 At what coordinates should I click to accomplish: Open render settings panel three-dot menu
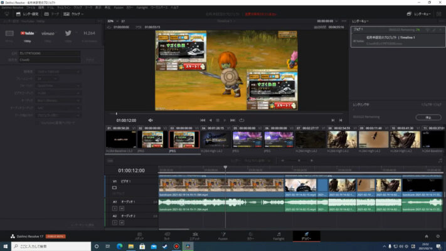point(100,21)
